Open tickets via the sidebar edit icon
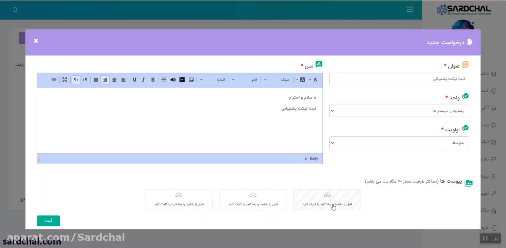Image resolution: width=506 pixels, height=248 pixels. pyautogui.click(x=494, y=142)
